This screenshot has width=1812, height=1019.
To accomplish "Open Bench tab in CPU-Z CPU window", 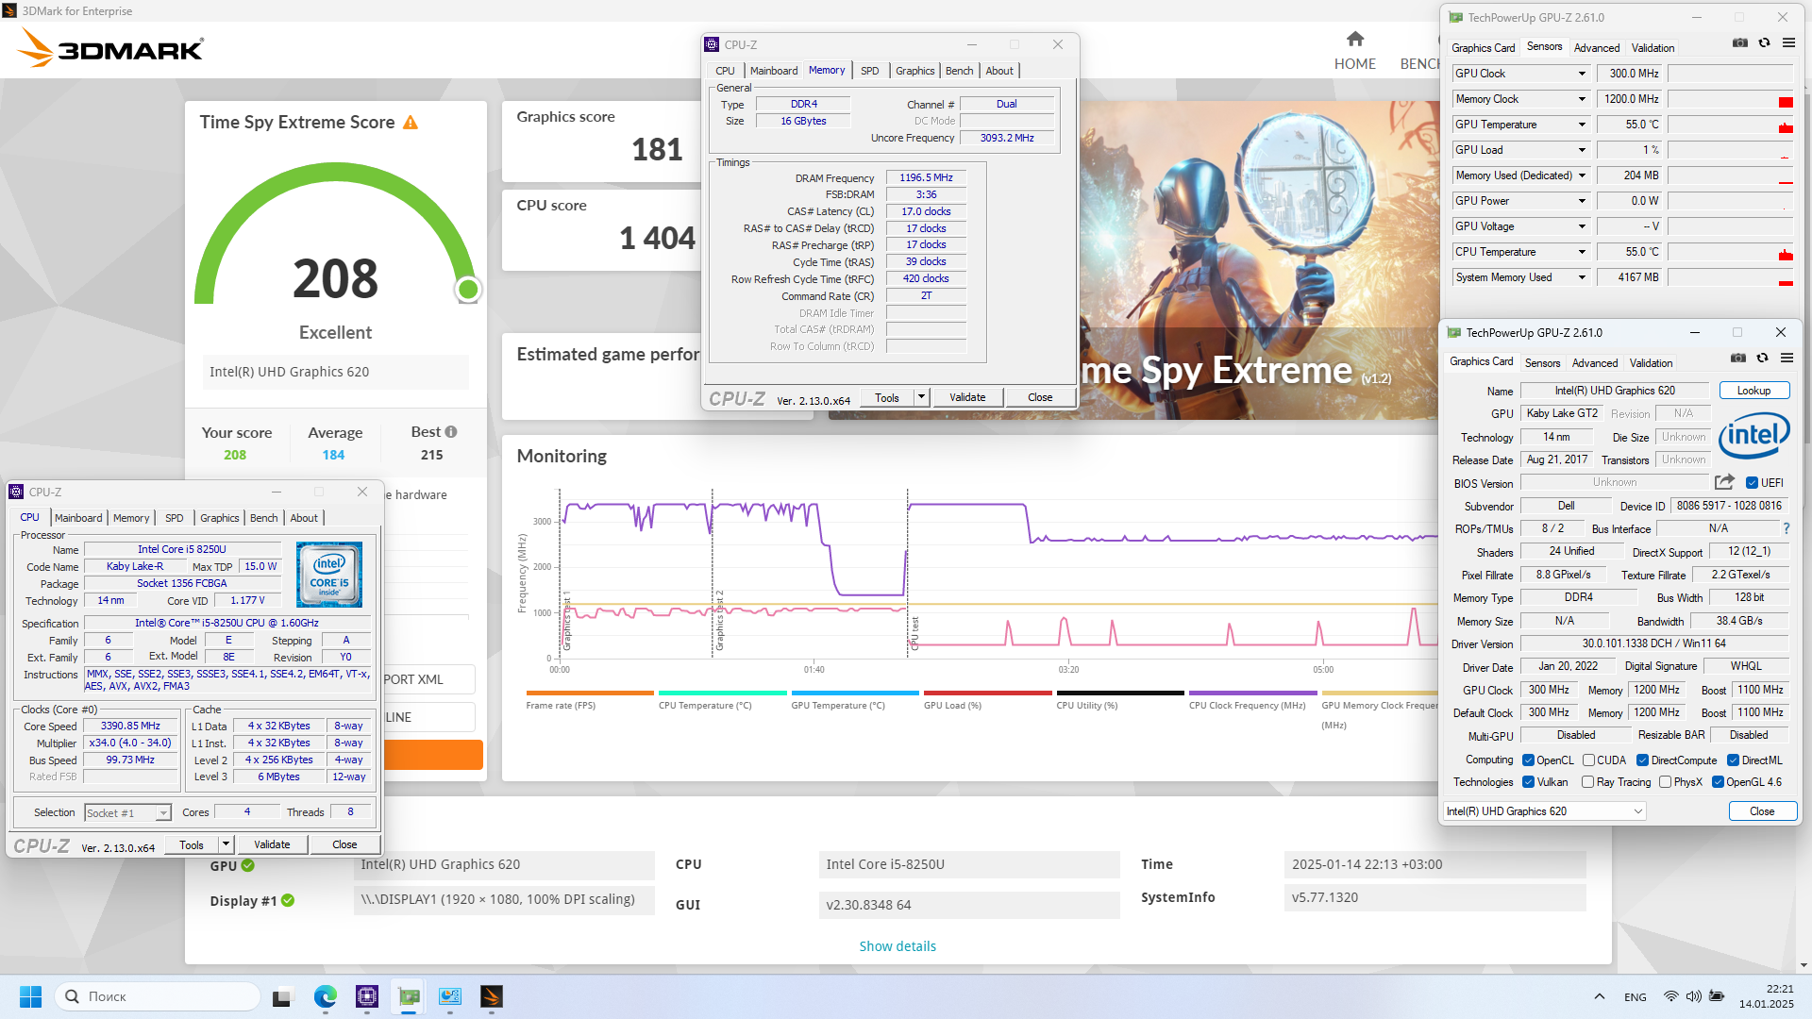I will (263, 518).
